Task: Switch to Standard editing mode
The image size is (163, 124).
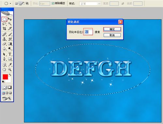Action: coord(4,87)
